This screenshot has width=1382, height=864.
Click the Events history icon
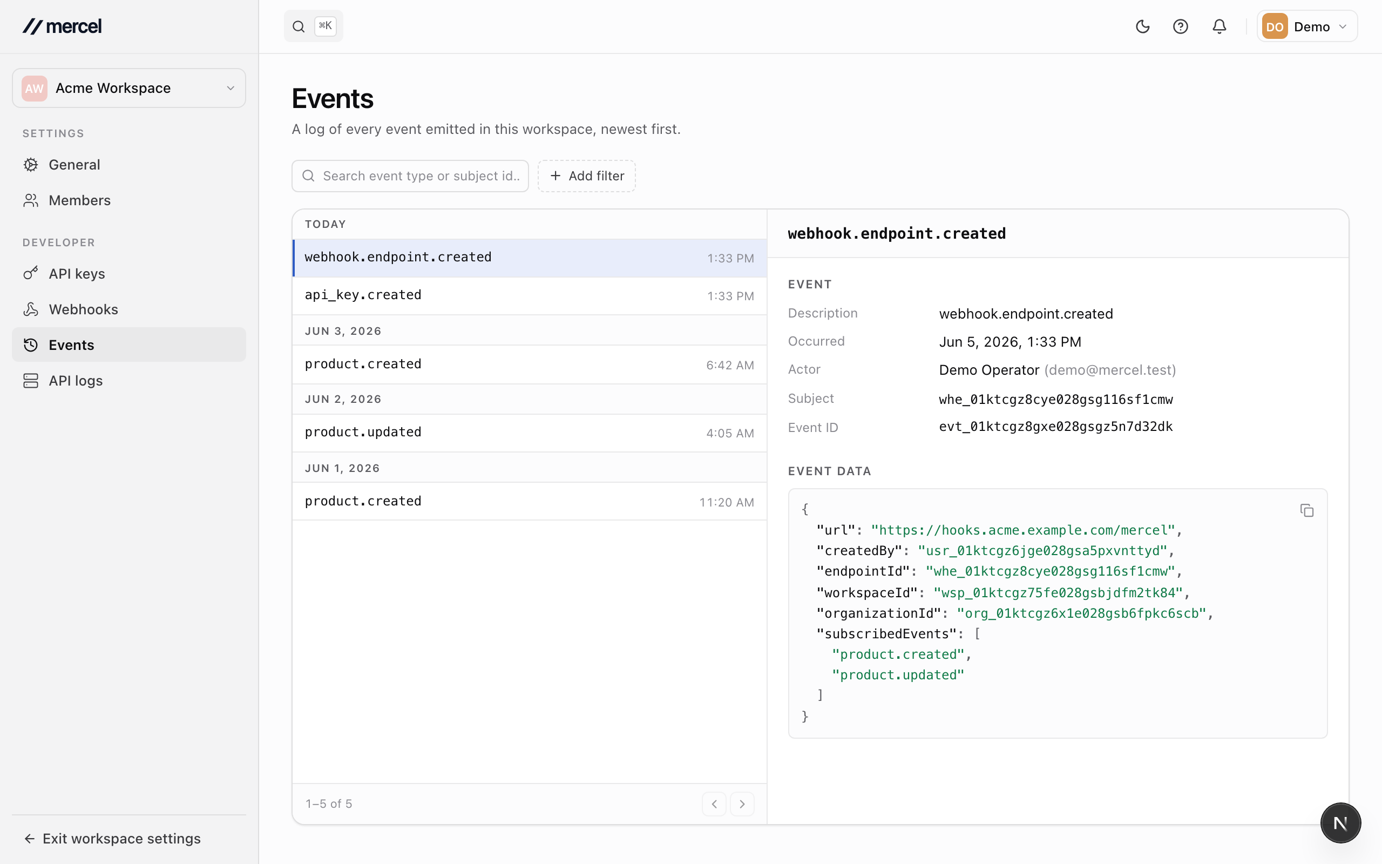coord(31,345)
